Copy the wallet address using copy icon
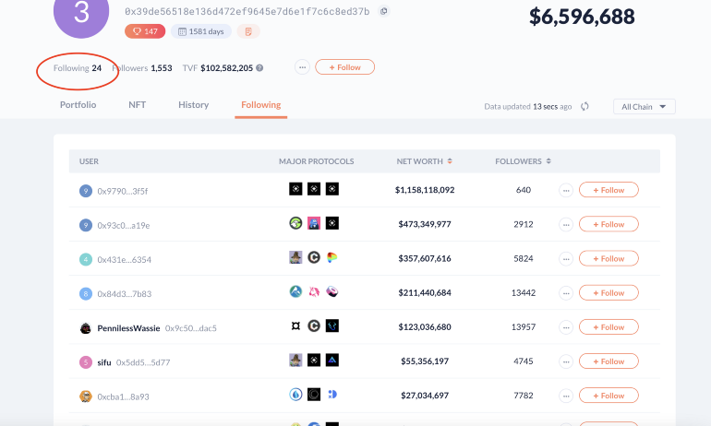Screen dimensions: 711x426 click(384, 11)
